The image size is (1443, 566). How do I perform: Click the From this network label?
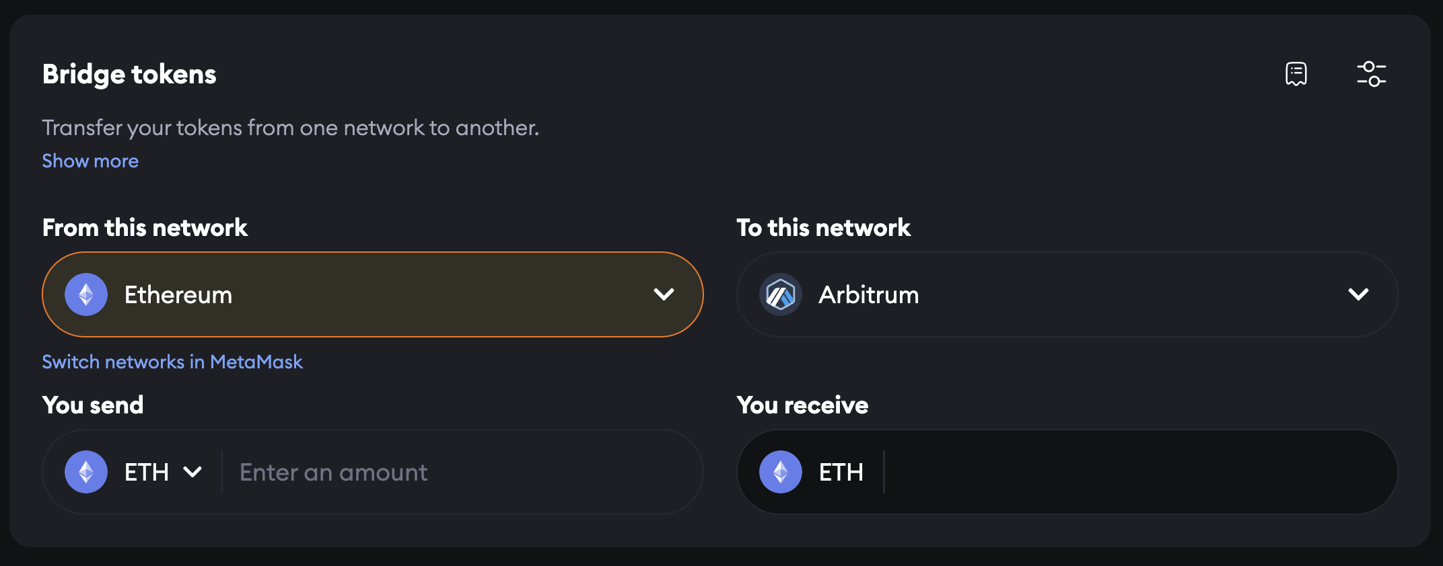pos(145,228)
